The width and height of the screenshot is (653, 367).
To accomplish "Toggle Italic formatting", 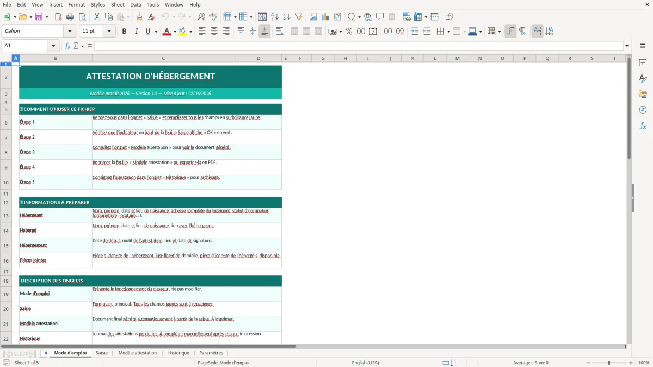I will point(136,32).
